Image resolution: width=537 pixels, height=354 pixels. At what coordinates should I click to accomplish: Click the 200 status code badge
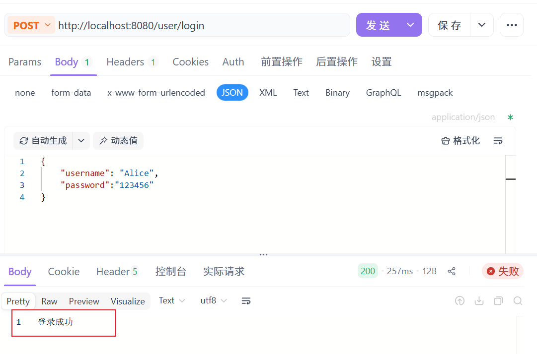point(368,271)
